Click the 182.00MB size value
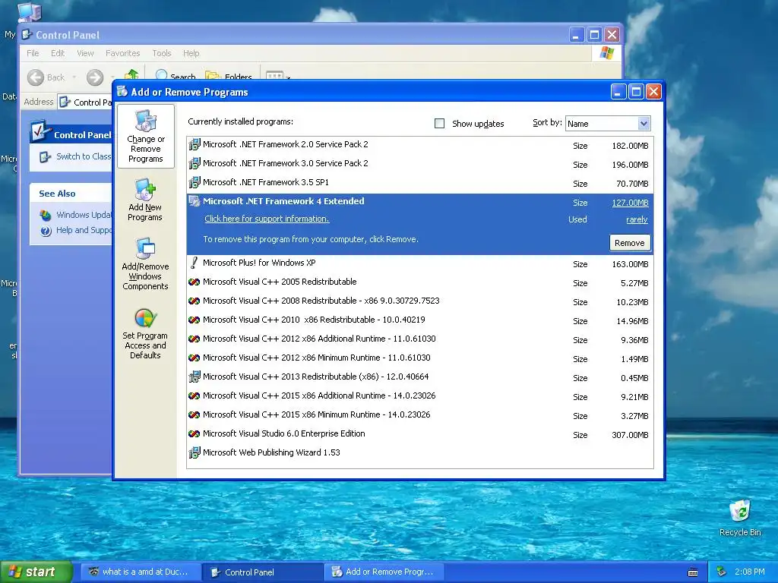Screen dimensions: 778x583 [x=630, y=146]
